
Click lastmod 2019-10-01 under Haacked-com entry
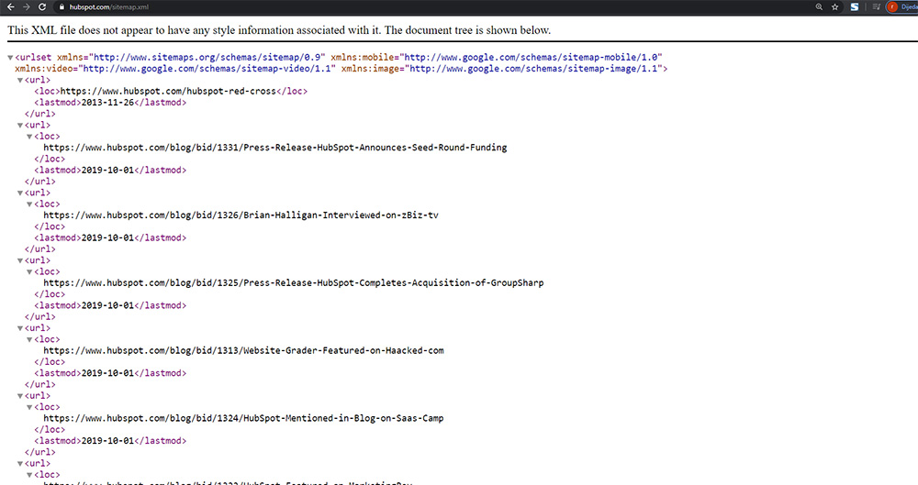[107, 373]
